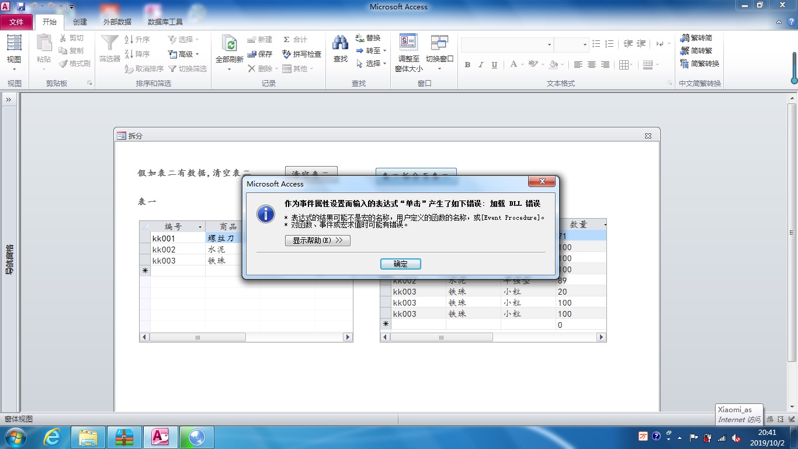Viewport: 798px width, 449px height.
Task: Toggle Underline formatting button
Action: (x=494, y=65)
